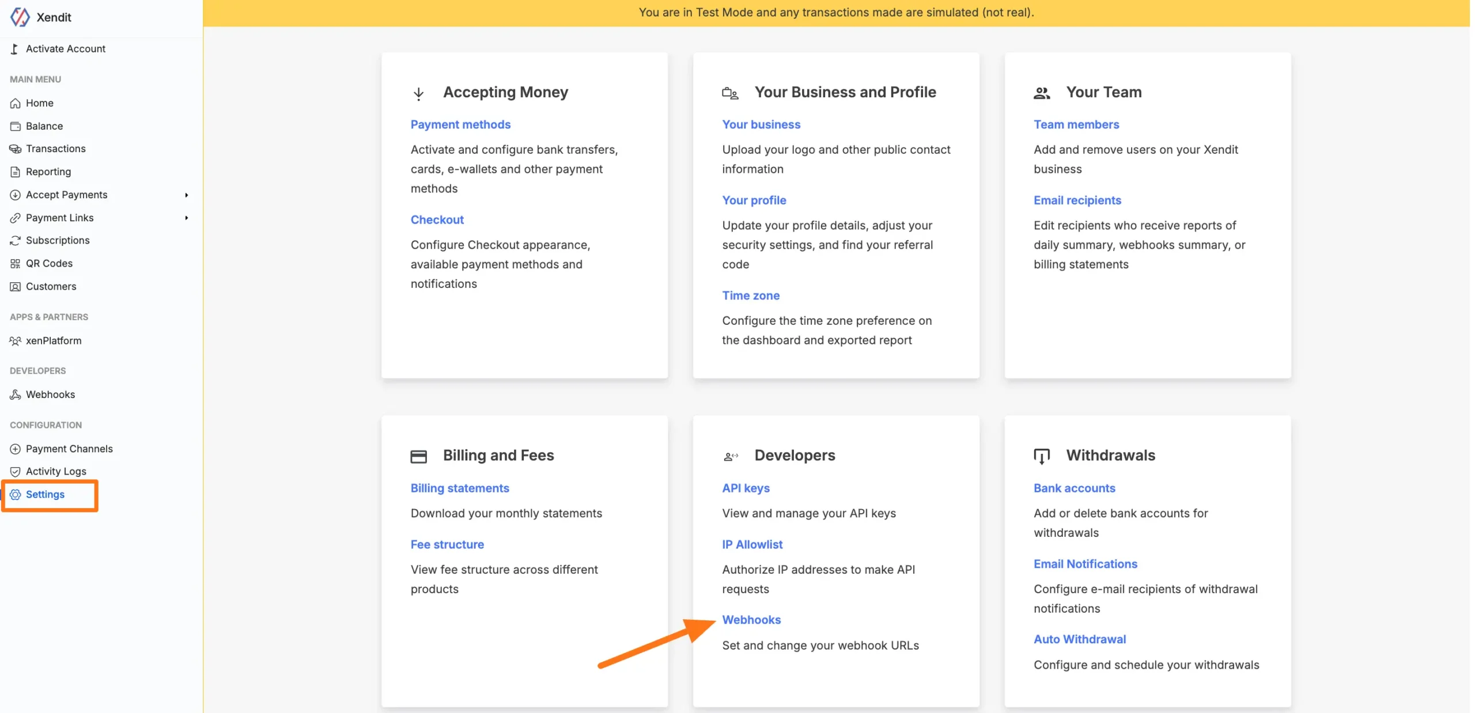Click the QR Codes icon
Screen dimensions: 1475x713
click(x=16, y=264)
